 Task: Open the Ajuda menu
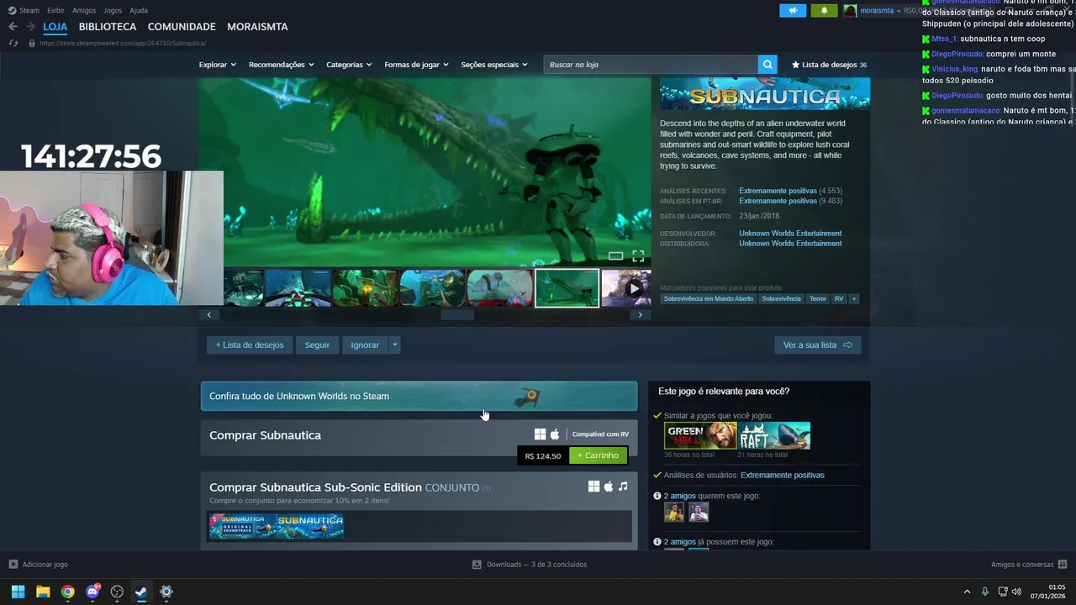click(x=139, y=10)
